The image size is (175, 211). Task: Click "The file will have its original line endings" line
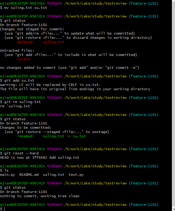pyautogui.click(x=75, y=89)
